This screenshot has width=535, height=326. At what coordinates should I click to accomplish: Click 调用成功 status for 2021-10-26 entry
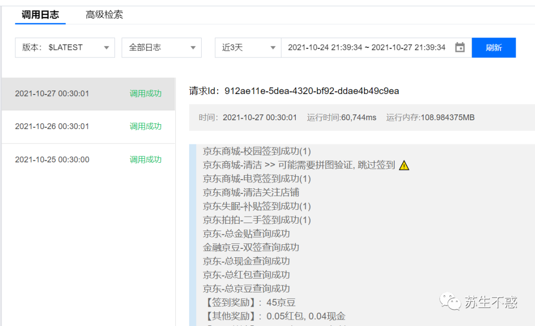tap(145, 126)
